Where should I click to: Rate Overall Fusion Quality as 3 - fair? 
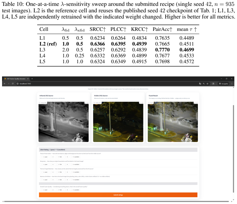[59, 190]
